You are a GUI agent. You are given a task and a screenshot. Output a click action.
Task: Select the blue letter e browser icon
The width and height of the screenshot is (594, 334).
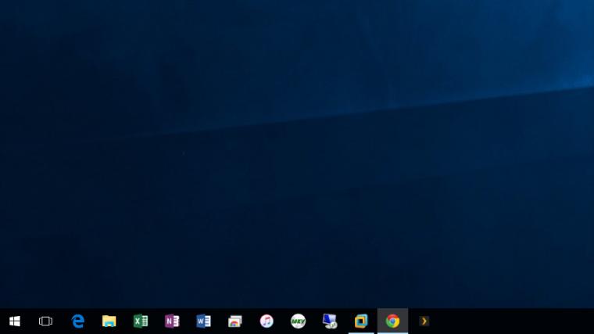(x=77, y=321)
